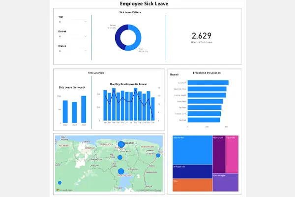Select the Brokopondo treemap tile
Screen dimensions: 295x197
click(192, 171)
